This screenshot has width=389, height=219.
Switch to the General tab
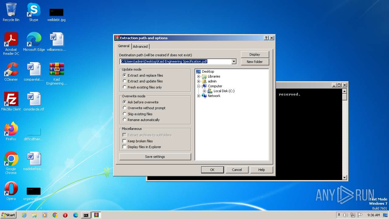pos(124,46)
